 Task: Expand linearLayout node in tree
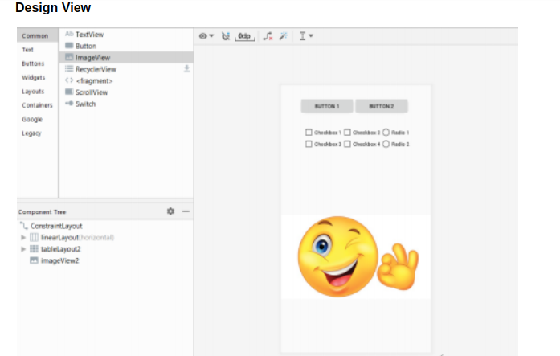[x=23, y=237]
